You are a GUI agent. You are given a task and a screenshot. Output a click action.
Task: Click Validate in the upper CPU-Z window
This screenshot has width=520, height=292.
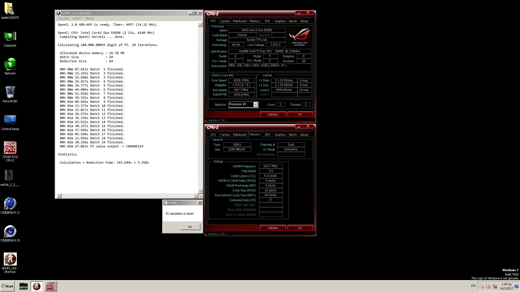tap(273, 114)
